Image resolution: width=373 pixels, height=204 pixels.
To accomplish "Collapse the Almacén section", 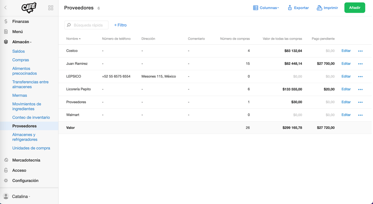I will [22, 42].
